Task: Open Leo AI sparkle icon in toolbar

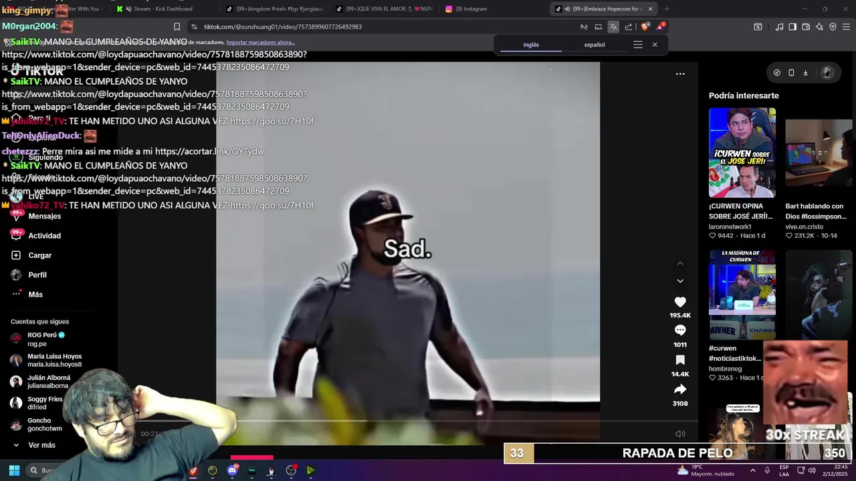Action: pyautogui.click(x=819, y=27)
